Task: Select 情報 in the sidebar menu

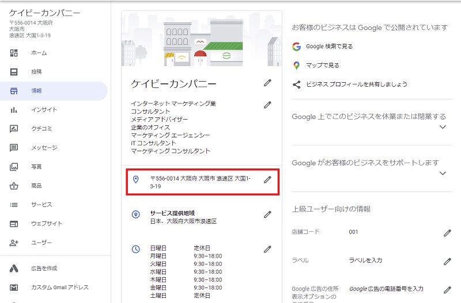Action: (x=54, y=91)
